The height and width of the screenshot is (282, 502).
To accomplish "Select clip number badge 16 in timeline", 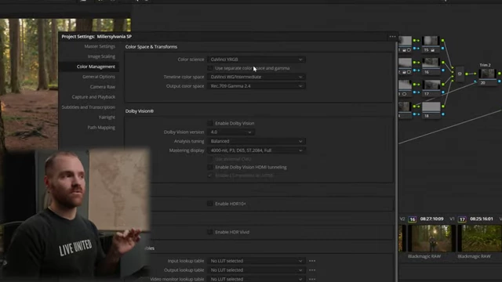I will click(x=413, y=219).
